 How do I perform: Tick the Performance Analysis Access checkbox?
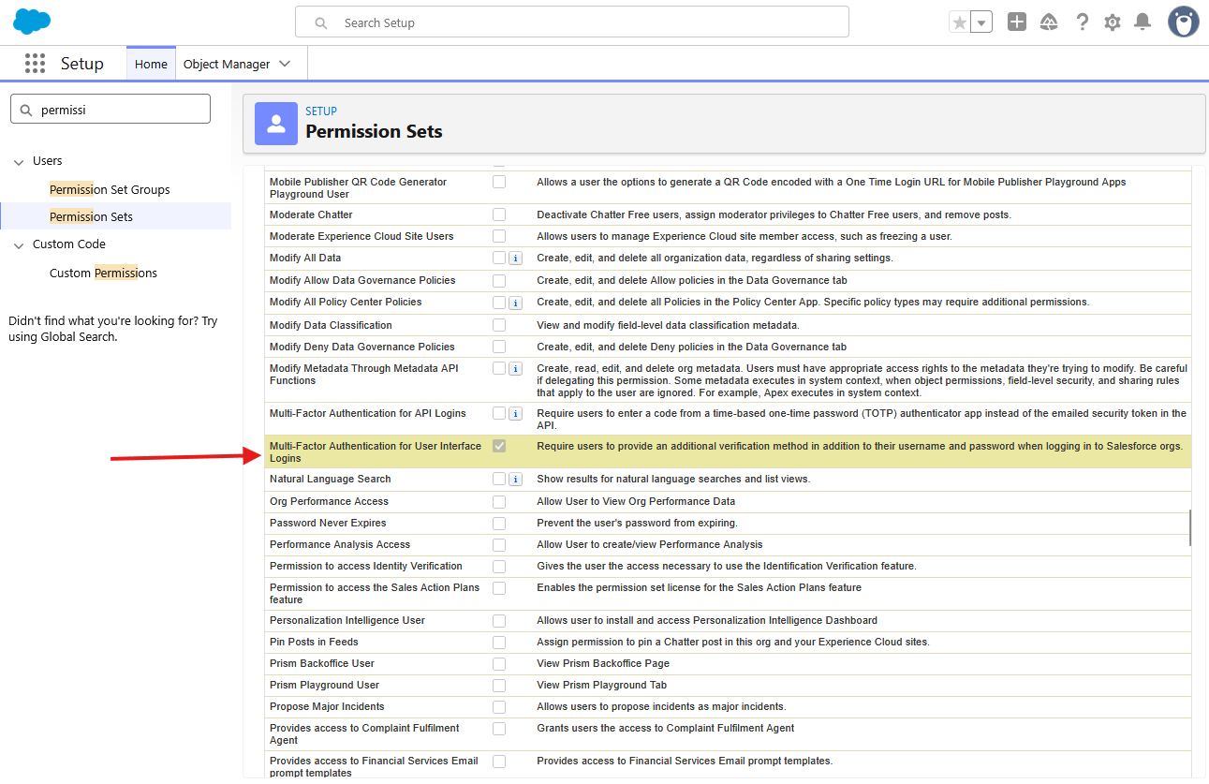tap(499, 545)
